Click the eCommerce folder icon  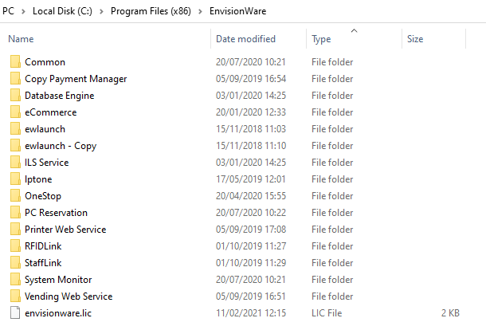(15, 112)
